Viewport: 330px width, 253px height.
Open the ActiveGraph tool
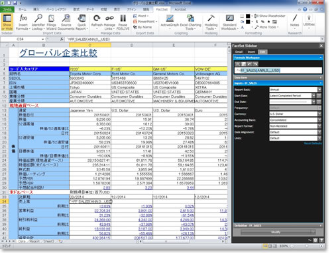170,22
